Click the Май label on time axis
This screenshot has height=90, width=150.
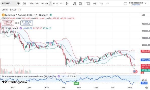(x=112, y=87)
